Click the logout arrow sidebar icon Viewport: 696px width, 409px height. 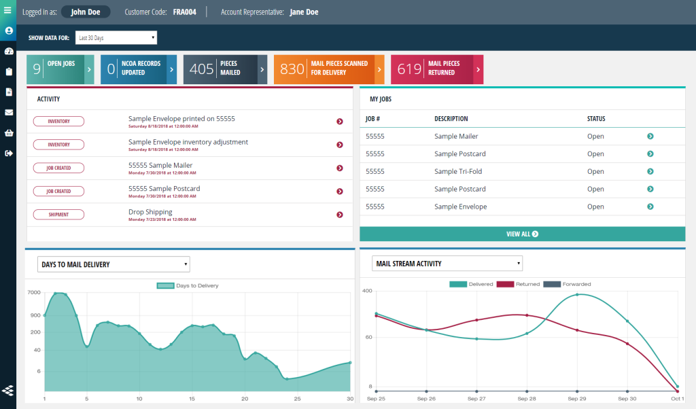[x=8, y=153]
